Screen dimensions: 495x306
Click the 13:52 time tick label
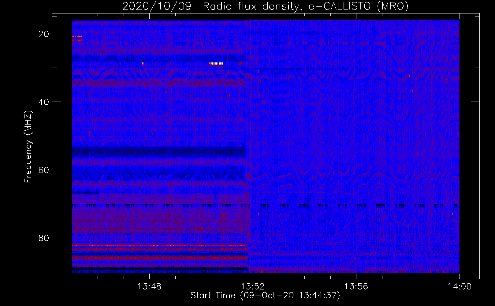coord(253,287)
